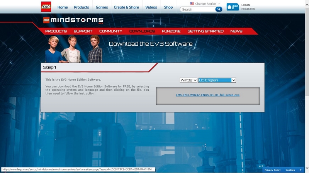This screenshot has height=173, width=309.
Task: Select the Mindstorms PRODUCTS tab
Action: (x=56, y=31)
